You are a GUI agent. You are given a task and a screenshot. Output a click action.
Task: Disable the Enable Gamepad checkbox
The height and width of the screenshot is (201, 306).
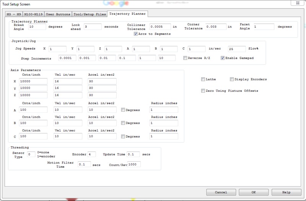[x=223, y=58]
